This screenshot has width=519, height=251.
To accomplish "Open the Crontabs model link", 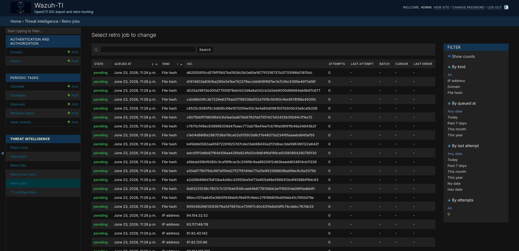I will click(18, 95).
